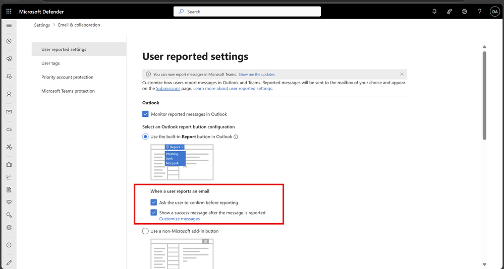504x269 pixels.
Task: Click Show me the updates link
Action: pos(256,74)
